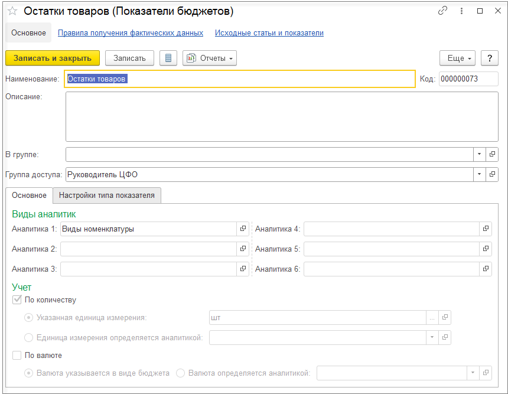Toggle the По количеству checkbox
Viewport: 508px width, 394px height.
click(17, 300)
